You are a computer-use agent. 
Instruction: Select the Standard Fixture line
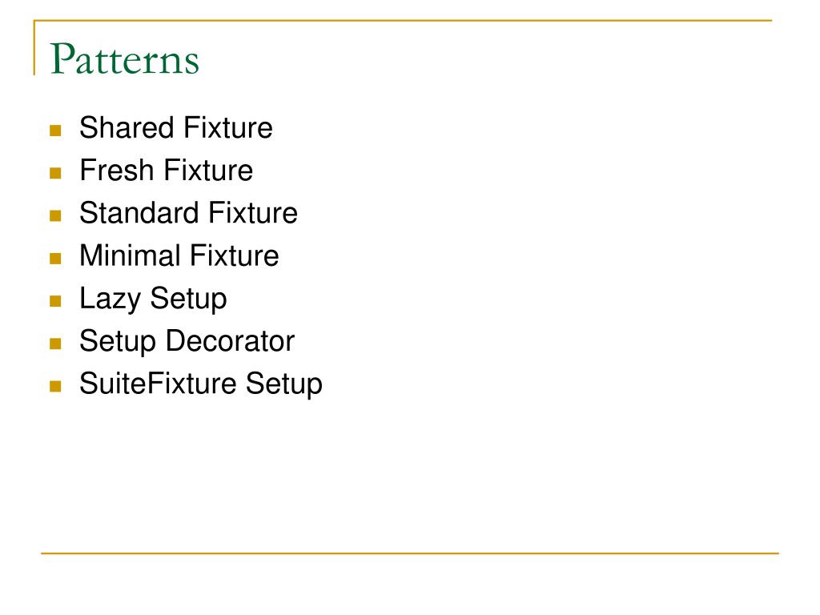click(188, 213)
